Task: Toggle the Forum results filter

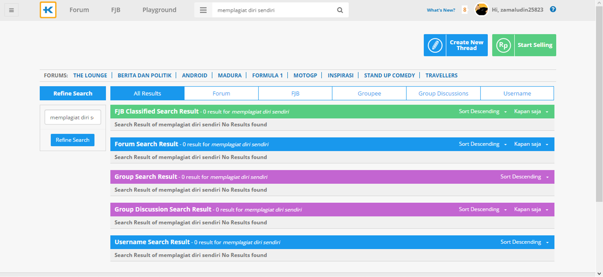Action: pos(221,93)
